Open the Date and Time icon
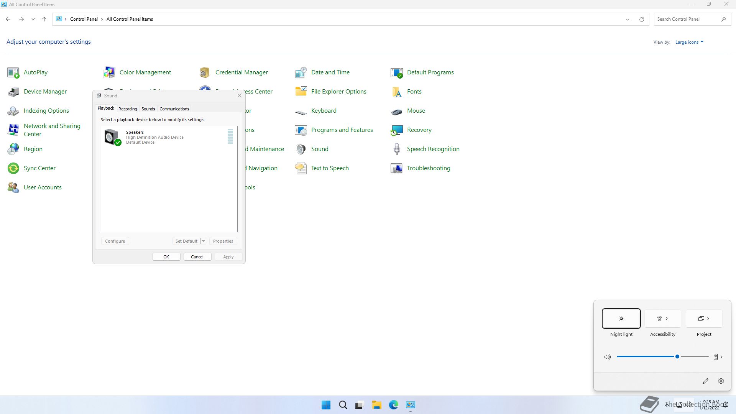 pyautogui.click(x=301, y=72)
